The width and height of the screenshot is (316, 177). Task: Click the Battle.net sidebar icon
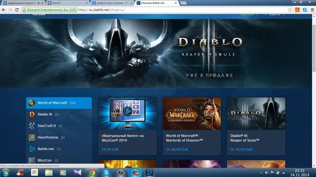coord(32,149)
